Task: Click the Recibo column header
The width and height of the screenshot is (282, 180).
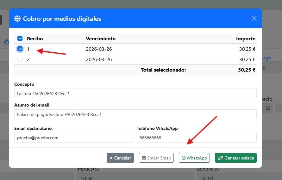Action: point(35,39)
